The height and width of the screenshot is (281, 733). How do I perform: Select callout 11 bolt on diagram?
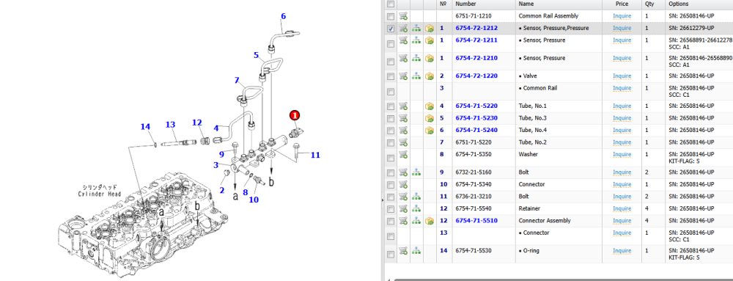point(315,155)
